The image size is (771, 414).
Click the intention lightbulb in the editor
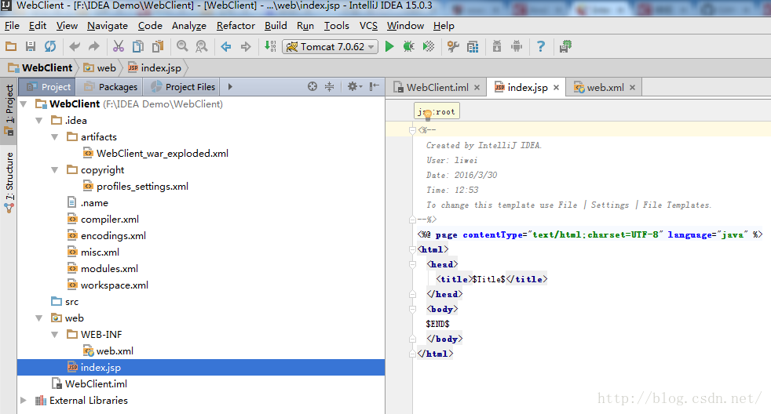pos(428,114)
